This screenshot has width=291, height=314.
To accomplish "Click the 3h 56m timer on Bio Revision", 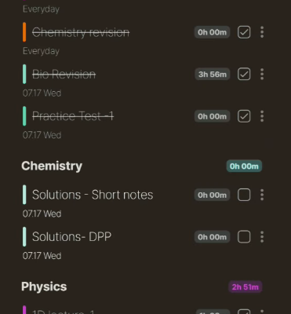I will (x=212, y=75).
